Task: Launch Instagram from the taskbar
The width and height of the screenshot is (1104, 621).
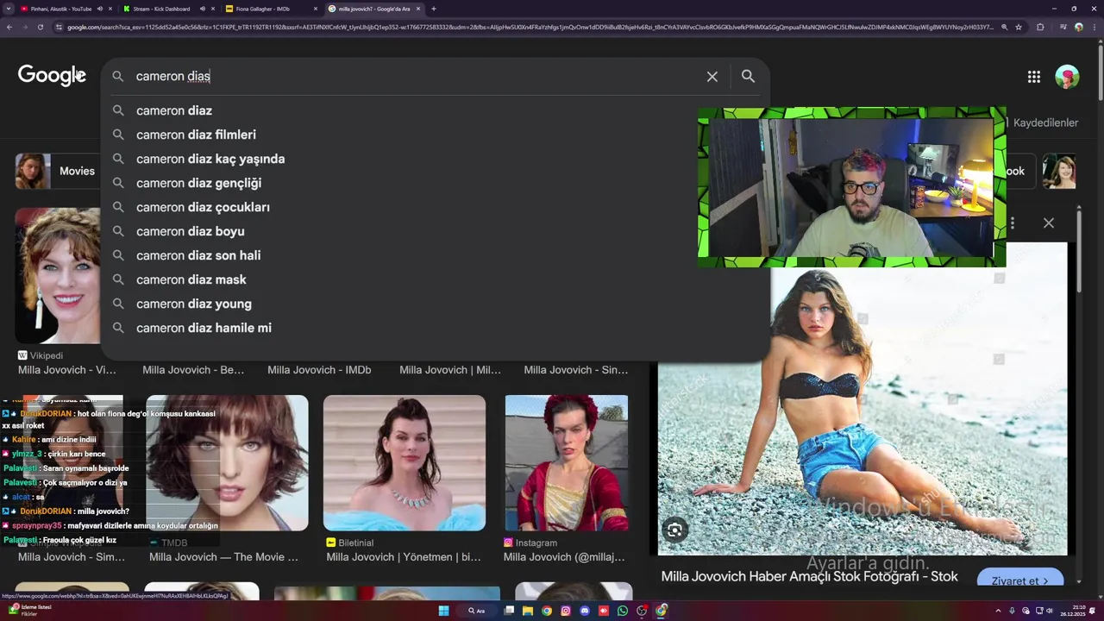Action: point(566,611)
